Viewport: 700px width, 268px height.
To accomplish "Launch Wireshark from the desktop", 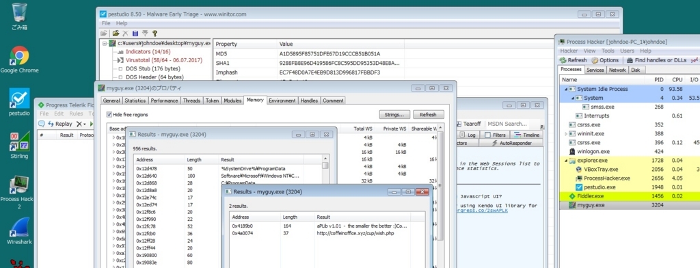I will click(20, 231).
